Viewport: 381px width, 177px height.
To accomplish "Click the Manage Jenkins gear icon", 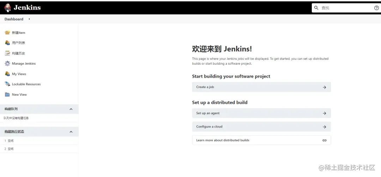I will pyautogui.click(x=7, y=64).
